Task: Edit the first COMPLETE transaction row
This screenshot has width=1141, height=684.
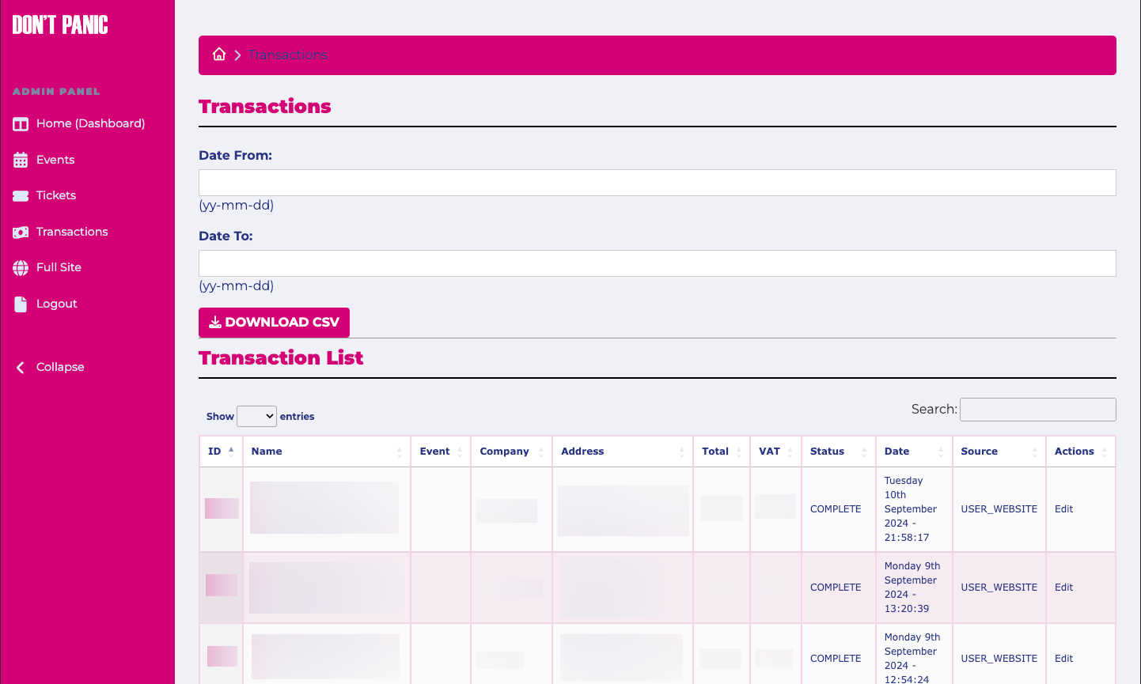Action: pyautogui.click(x=1063, y=509)
